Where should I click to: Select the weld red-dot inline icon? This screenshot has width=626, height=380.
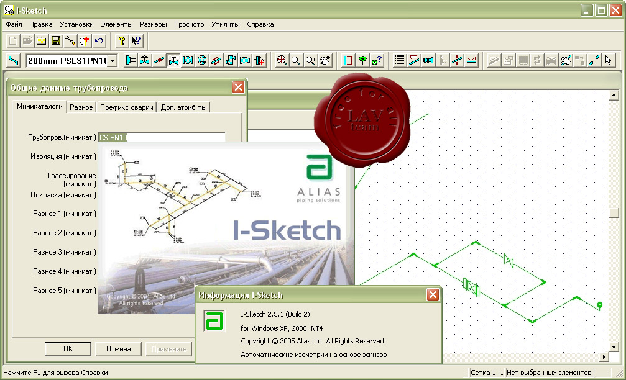159,61
